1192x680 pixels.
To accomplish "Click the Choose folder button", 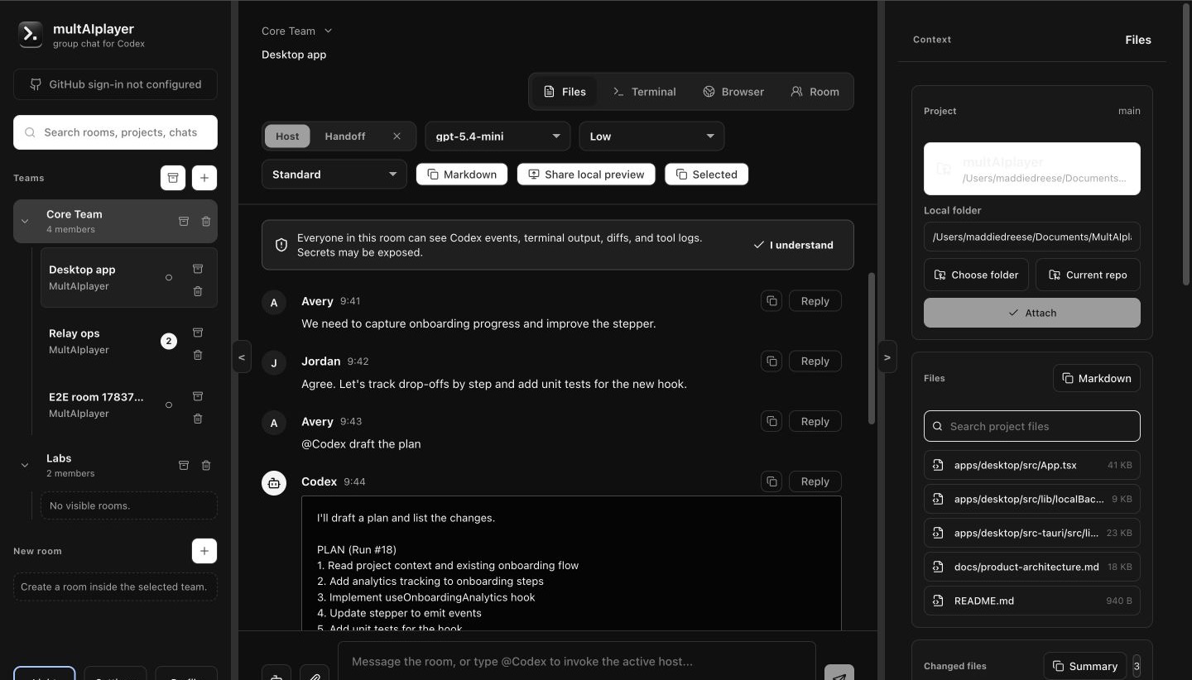I will point(977,275).
